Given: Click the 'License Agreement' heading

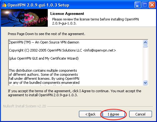Looking at the screenshot, I should point(67,14).
